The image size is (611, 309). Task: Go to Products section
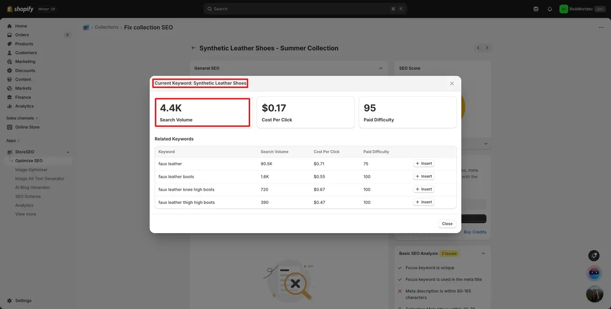click(24, 44)
